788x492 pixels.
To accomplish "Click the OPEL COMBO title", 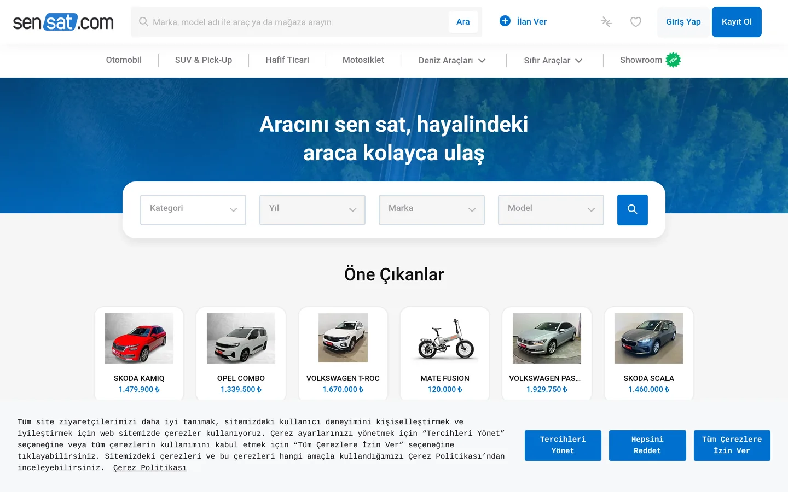I will pyautogui.click(x=241, y=378).
